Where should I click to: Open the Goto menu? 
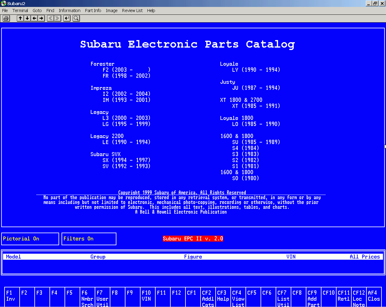37,11
